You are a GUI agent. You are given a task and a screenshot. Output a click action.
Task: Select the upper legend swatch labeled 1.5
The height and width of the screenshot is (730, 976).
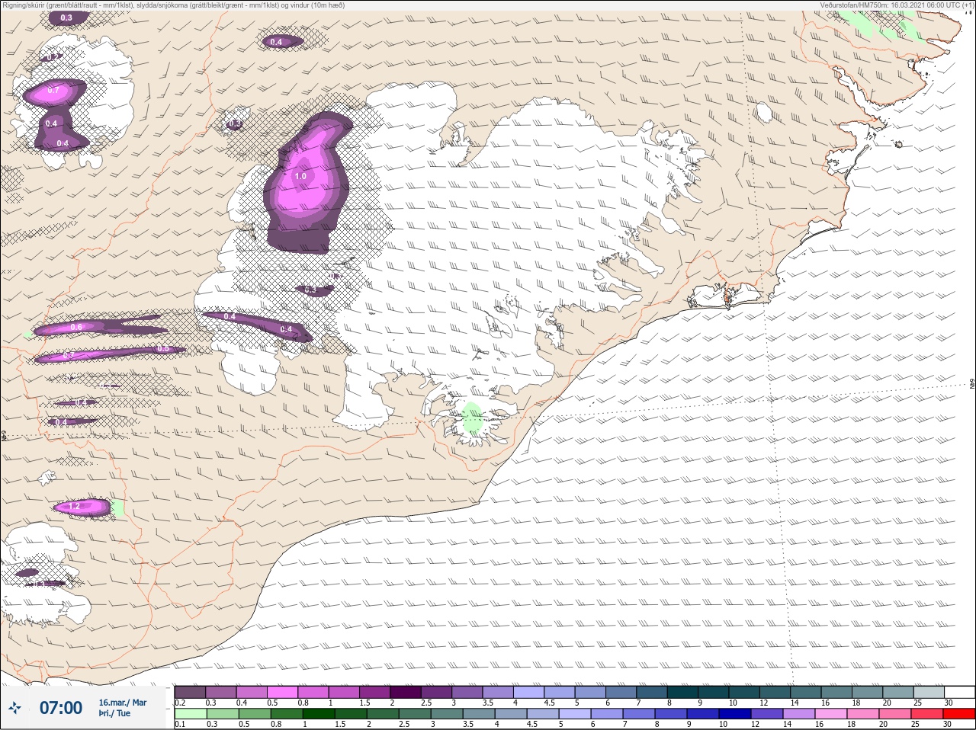(376, 692)
